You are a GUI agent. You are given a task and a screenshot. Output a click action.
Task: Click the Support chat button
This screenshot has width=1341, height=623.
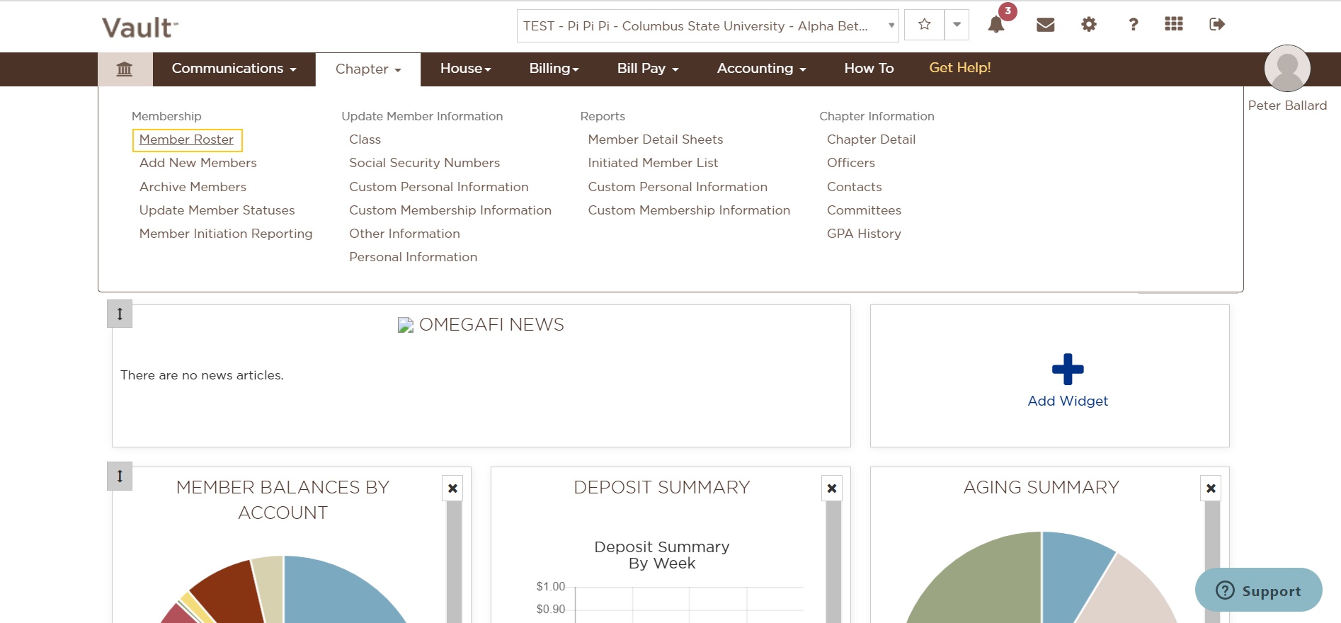coord(1258,590)
